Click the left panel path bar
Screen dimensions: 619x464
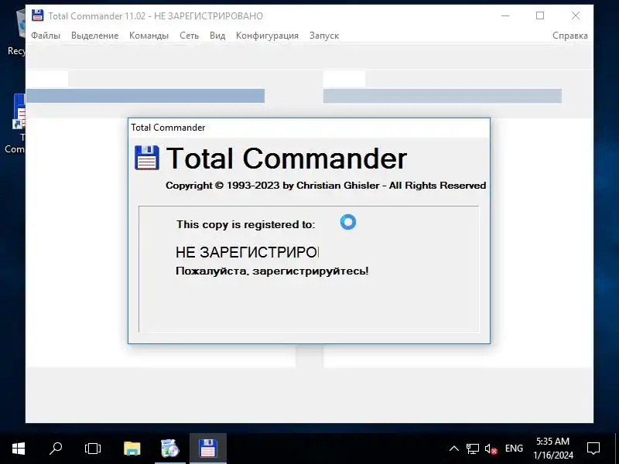(x=145, y=96)
